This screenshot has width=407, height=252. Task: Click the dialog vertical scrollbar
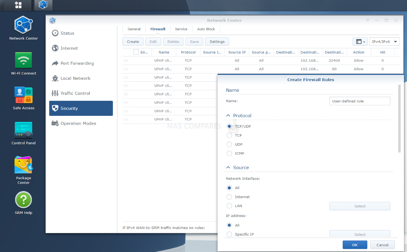(x=399, y=118)
